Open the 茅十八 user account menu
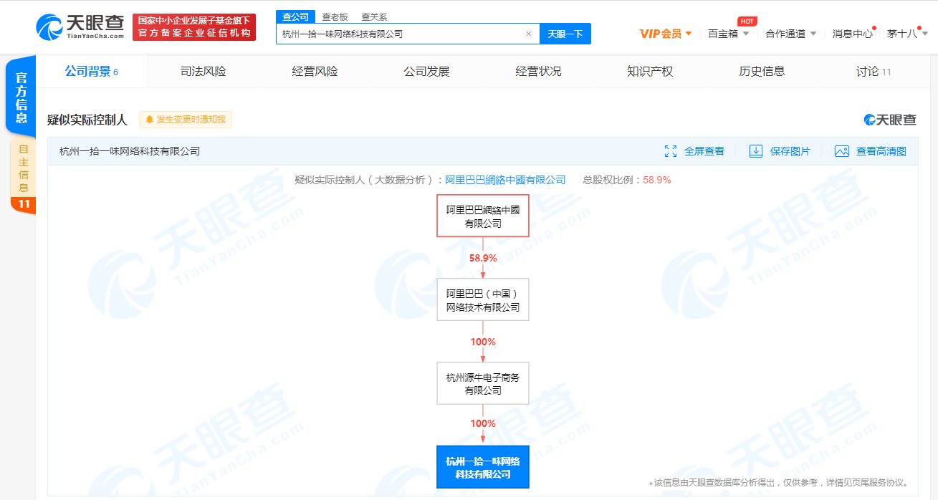Image resolution: width=938 pixels, height=500 pixels. [x=907, y=34]
